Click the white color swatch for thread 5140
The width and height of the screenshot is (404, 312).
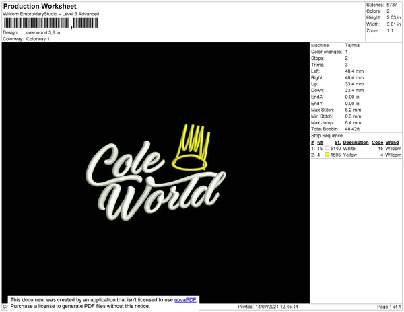pos(327,148)
